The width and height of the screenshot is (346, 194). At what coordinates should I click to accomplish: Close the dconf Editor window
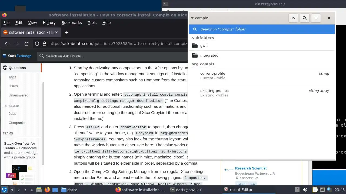pyautogui.click(x=329, y=18)
